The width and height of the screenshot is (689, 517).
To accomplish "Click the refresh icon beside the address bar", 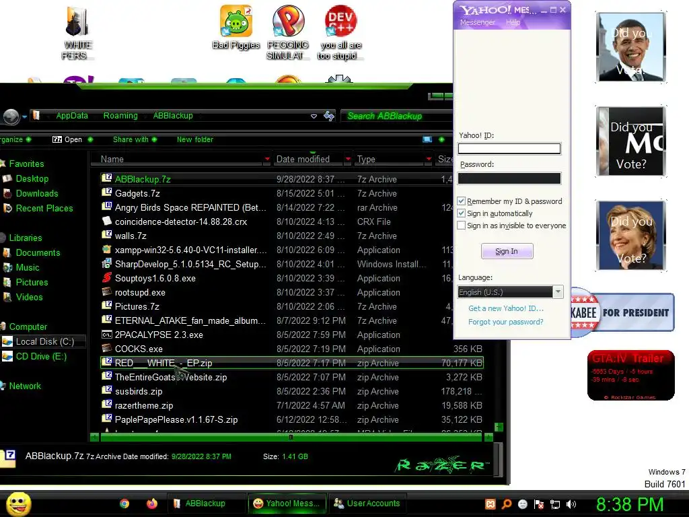I will [328, 116].
